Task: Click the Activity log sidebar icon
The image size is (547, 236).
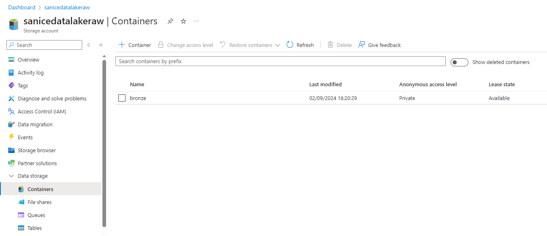Action: coord(11,72)
